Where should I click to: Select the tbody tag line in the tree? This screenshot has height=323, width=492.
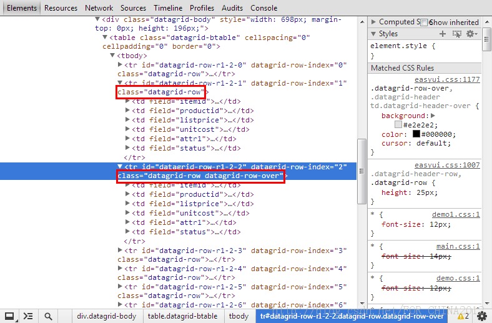point(132,56)
